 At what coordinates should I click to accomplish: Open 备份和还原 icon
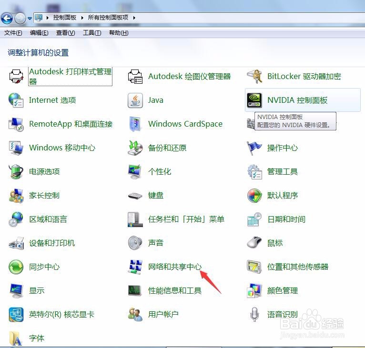[135, 148]
